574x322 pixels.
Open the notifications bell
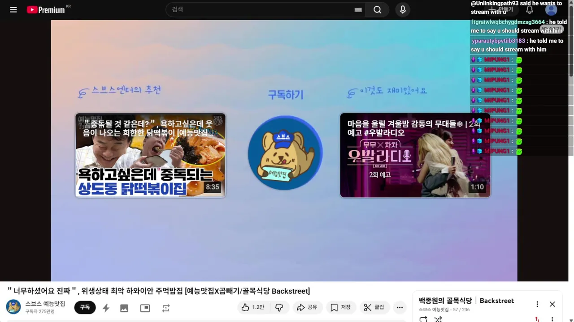(x=530, y=9)
